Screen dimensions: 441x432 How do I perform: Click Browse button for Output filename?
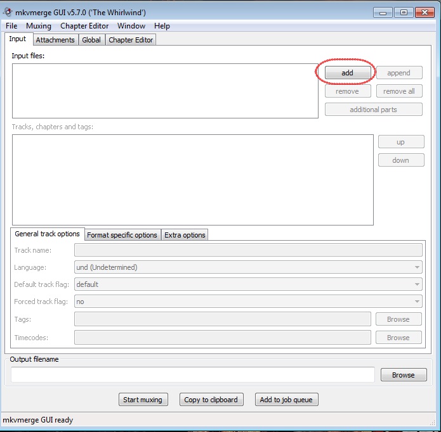404,375
